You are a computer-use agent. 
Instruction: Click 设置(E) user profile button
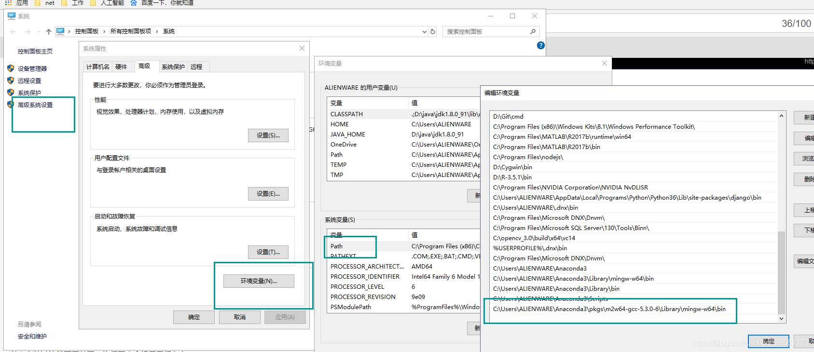(x=268, y=194)
